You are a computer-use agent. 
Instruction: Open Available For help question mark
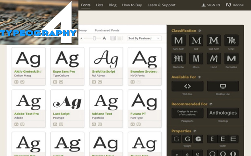coord(199,77)
